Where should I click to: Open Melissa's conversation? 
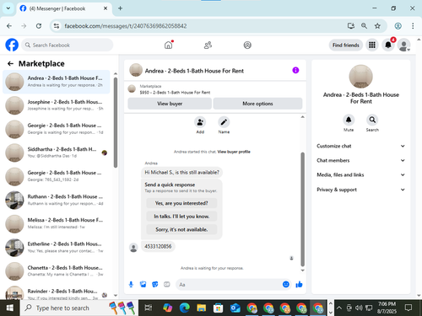click(x=57, y=223)
